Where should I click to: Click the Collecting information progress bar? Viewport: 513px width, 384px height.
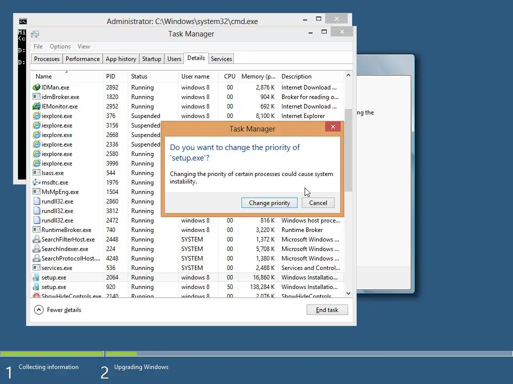[52, 353]
